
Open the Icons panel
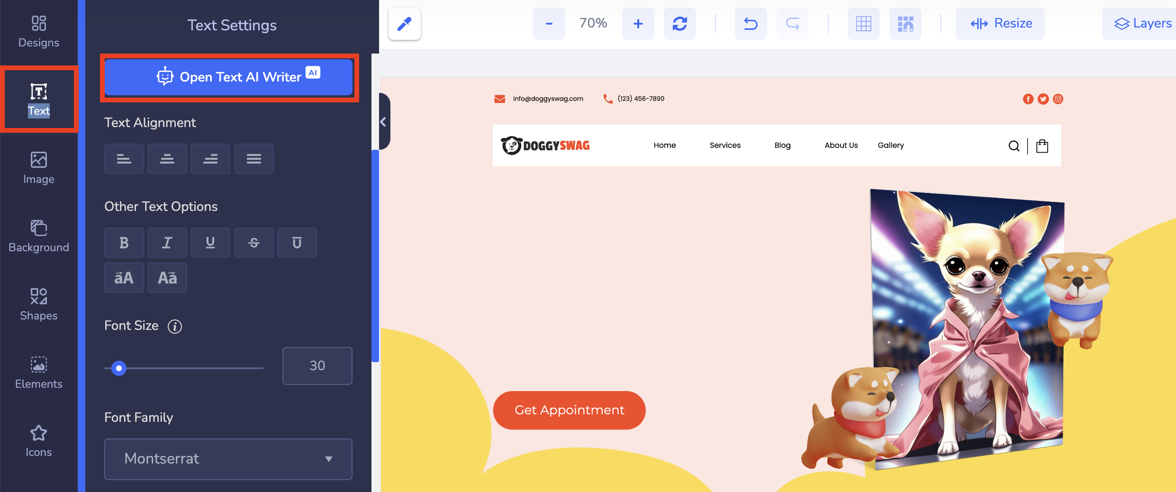coord(39,440)
